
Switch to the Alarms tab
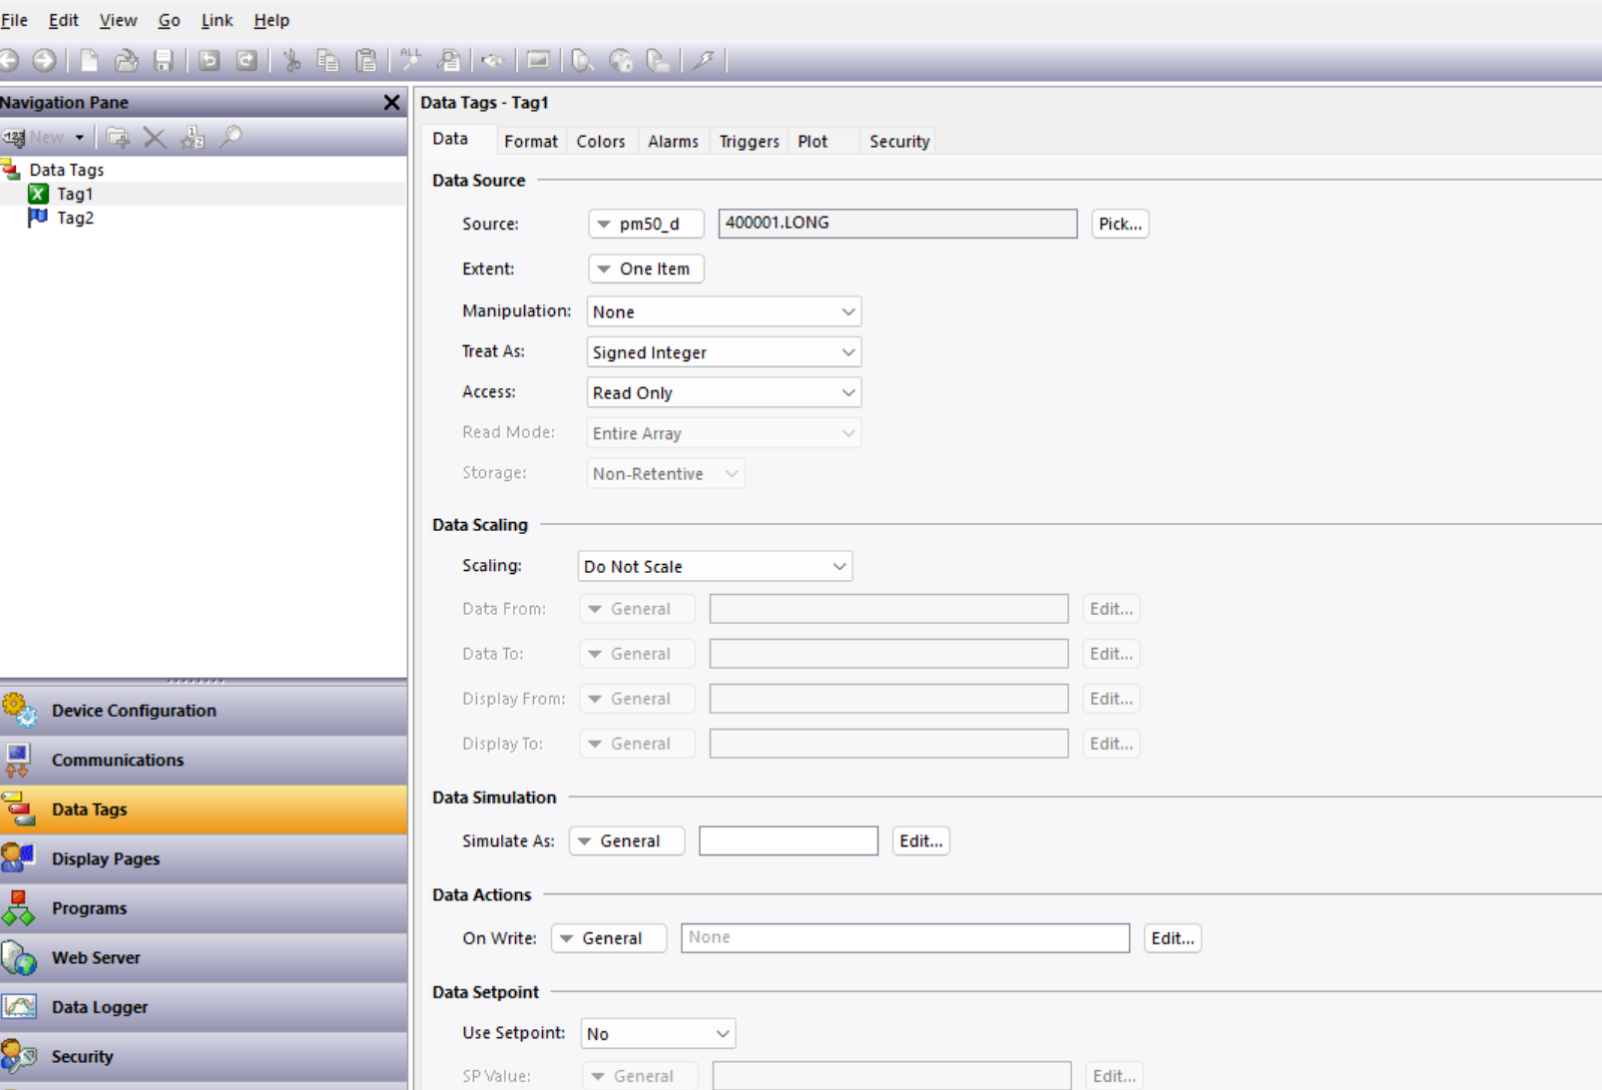[x=673, y=142]
